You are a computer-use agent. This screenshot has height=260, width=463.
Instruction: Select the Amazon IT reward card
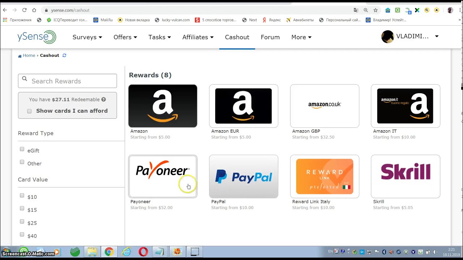[x=405, y=106]
